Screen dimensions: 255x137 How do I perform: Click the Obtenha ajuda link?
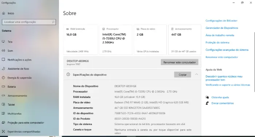pyautogui.click(x=220, y=97)
